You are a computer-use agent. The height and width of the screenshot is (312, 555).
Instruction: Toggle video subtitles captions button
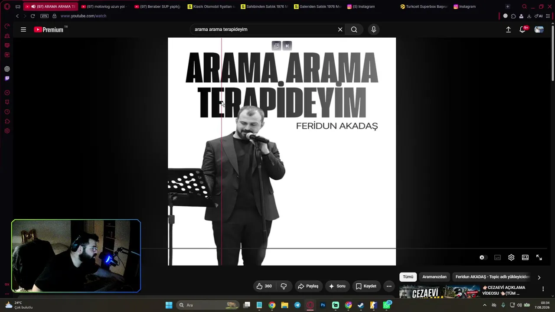(x=497, y=257)
